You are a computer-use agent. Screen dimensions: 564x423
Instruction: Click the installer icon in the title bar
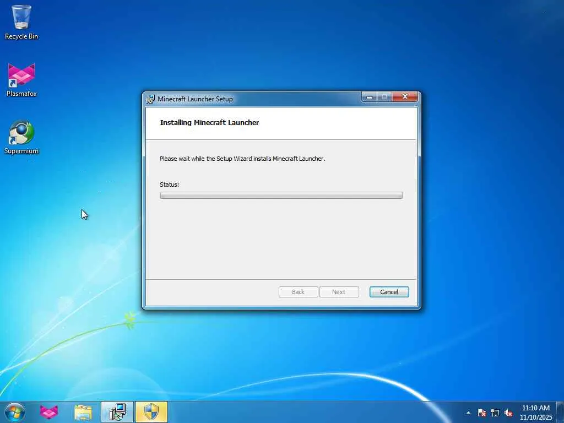tap(151, 99)
